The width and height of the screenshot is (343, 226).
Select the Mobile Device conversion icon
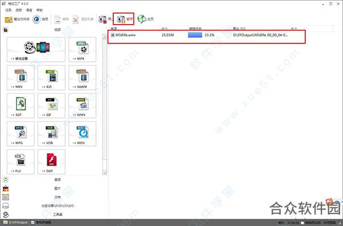(36, 50)
